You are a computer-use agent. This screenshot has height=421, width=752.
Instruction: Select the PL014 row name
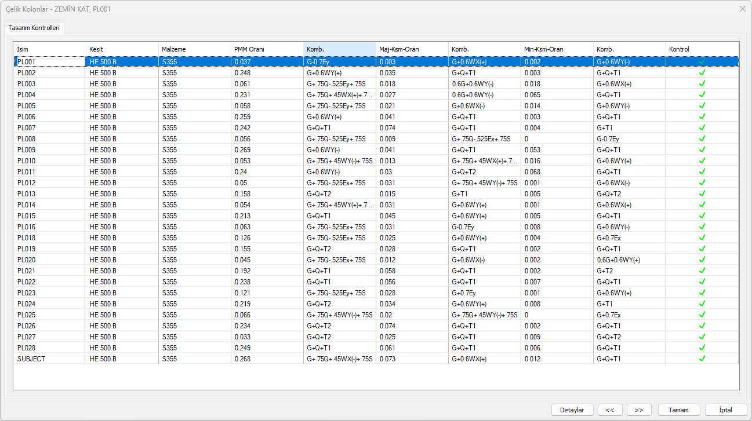tap(49, 204)
